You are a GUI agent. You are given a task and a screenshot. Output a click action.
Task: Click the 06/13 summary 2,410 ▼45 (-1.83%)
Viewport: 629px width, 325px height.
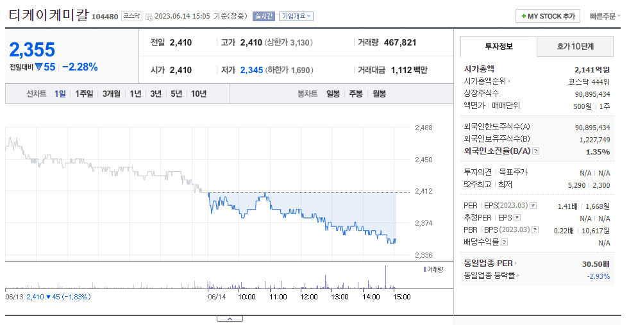(58, 297)
